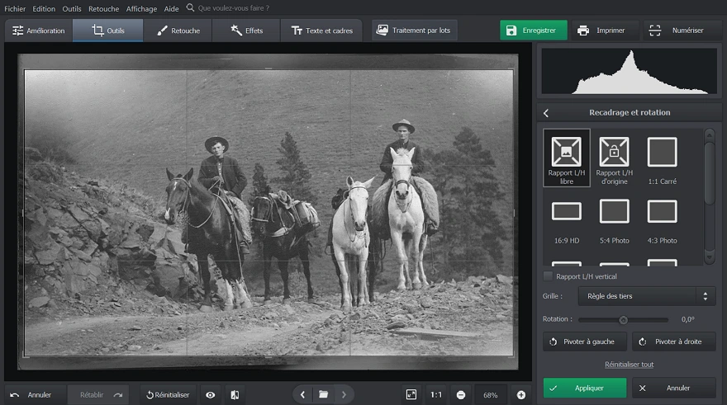
Task: Cancel cropping with the panel Annuler button
Action: [673, 388]
